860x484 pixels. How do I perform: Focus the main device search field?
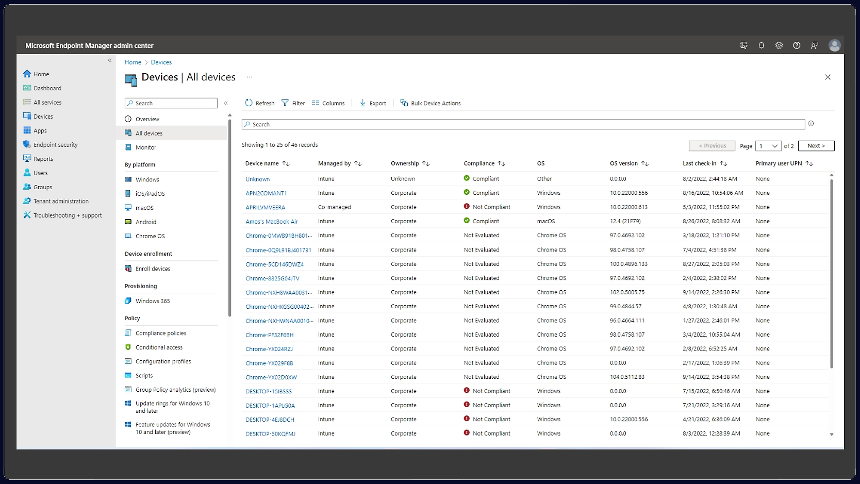[x=523, y=124]
